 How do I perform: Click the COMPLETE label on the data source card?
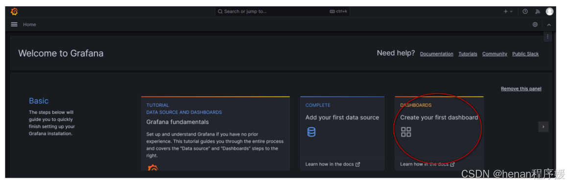point(318,105)
